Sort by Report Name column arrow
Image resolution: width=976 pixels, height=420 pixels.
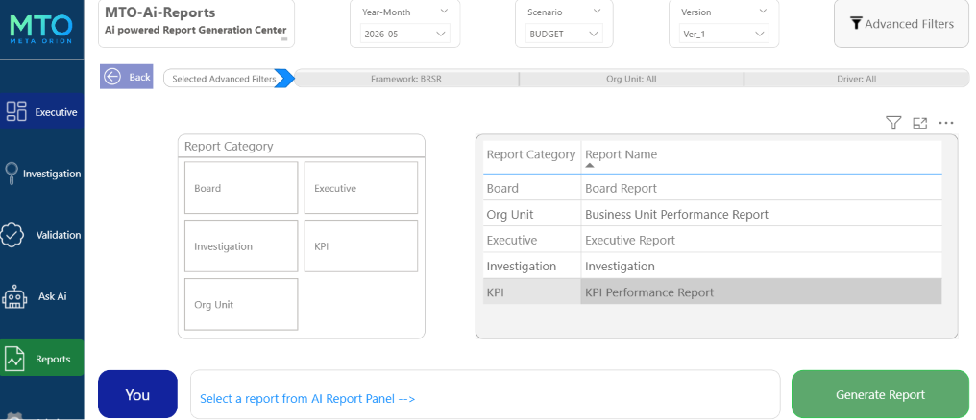(590, 165)
